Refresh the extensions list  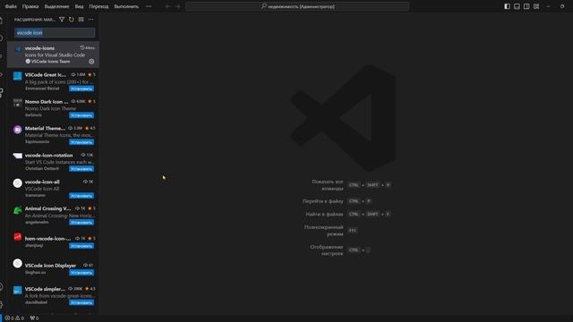click(72, 20)
